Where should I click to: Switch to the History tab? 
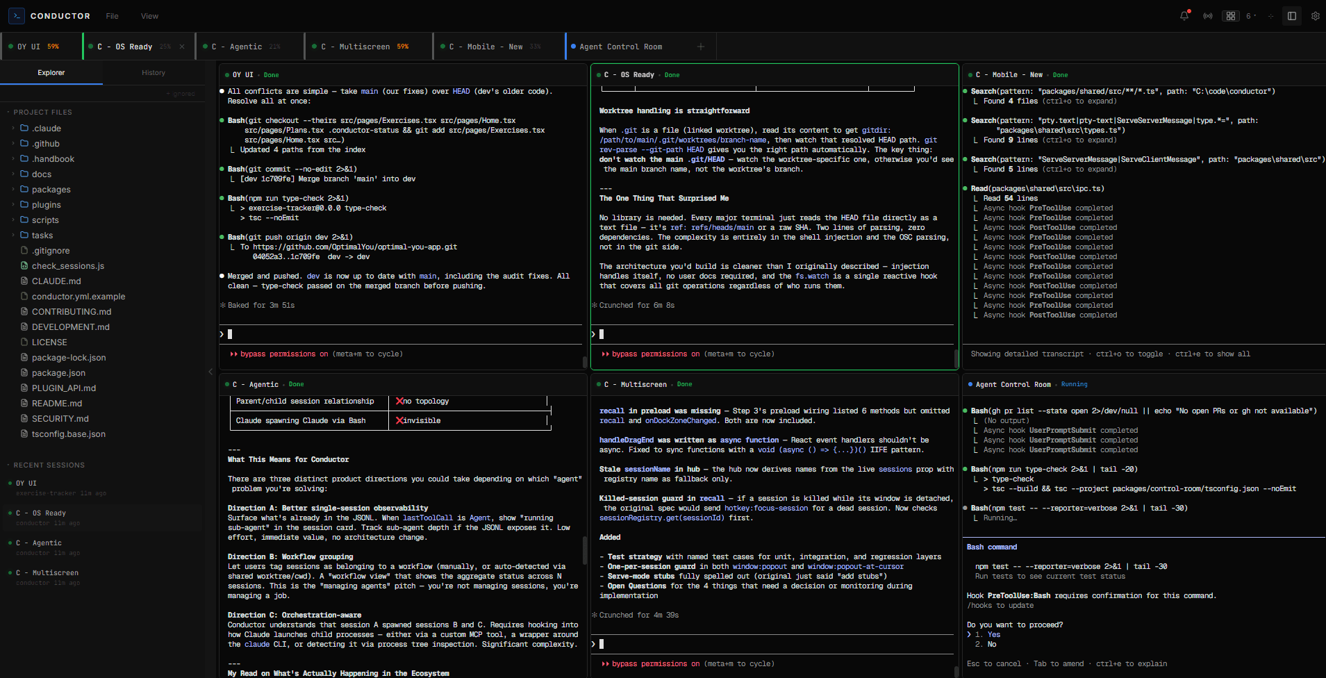click(x=153, y=72)
